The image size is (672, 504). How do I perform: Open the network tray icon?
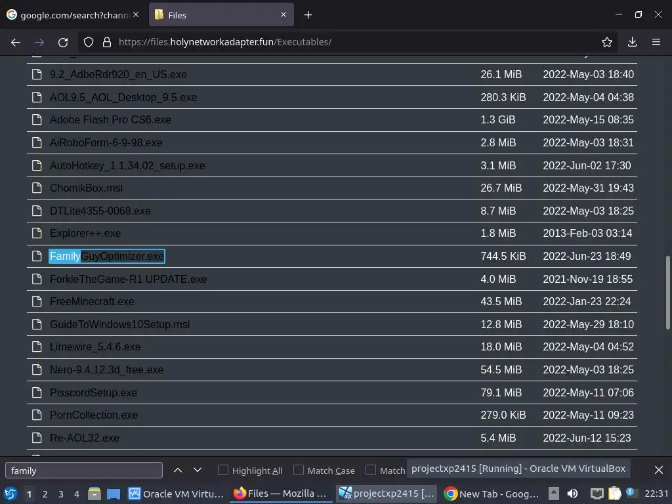(597, 493)
